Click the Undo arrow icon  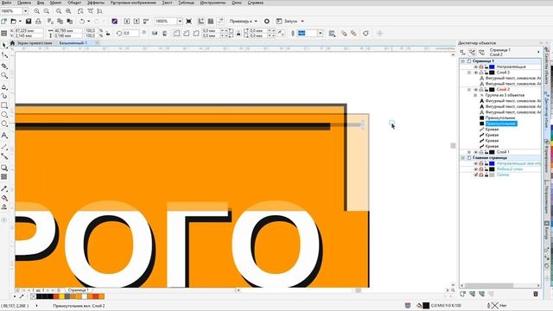click(x=82, y=22)
